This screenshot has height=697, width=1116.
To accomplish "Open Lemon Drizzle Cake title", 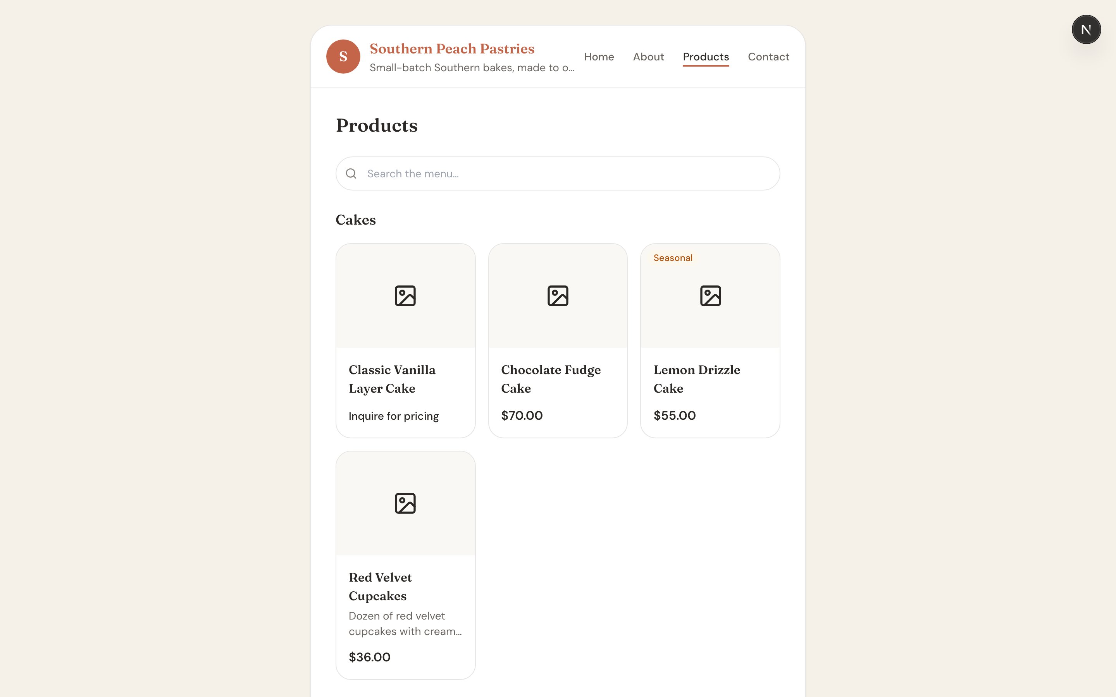I will (x=696, y=379).
